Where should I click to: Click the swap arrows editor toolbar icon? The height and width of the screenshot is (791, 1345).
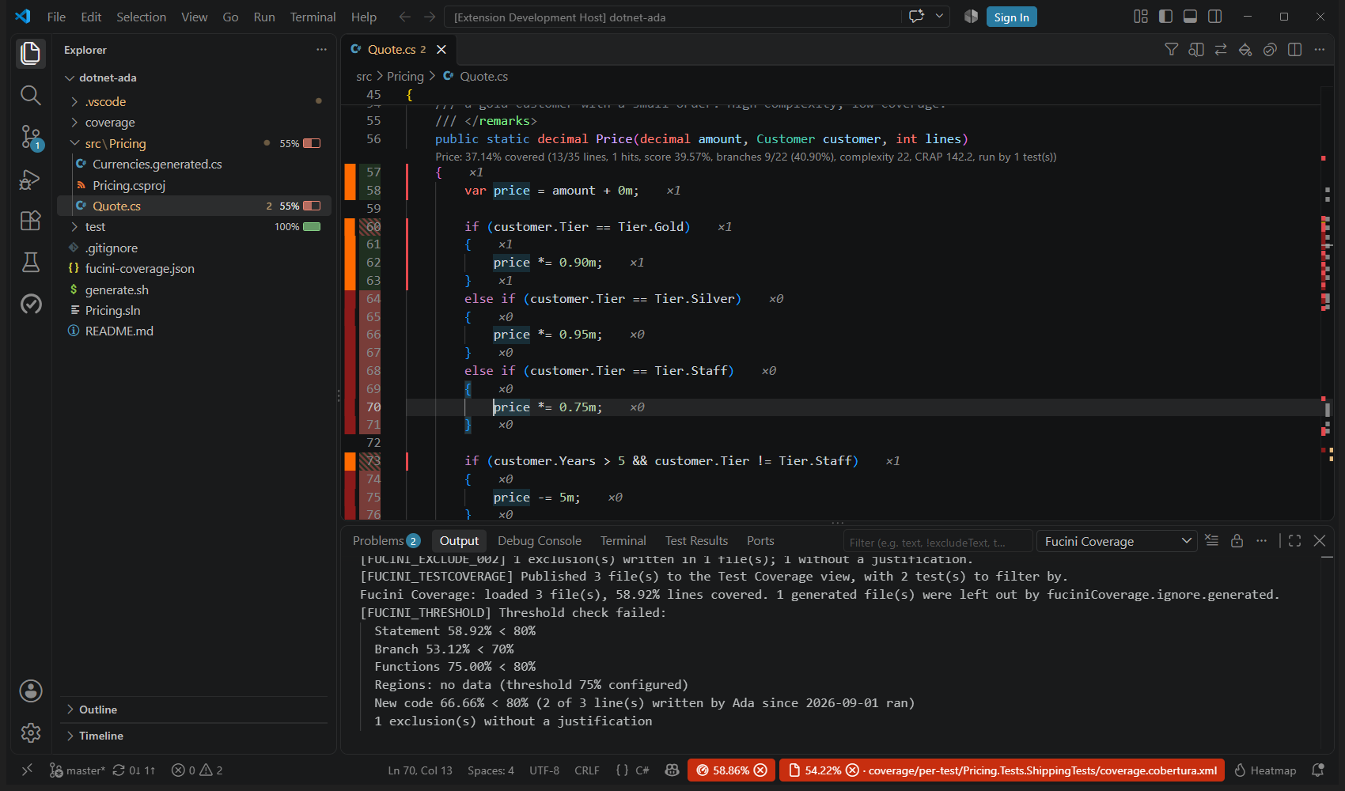[x=1221, y=50]
